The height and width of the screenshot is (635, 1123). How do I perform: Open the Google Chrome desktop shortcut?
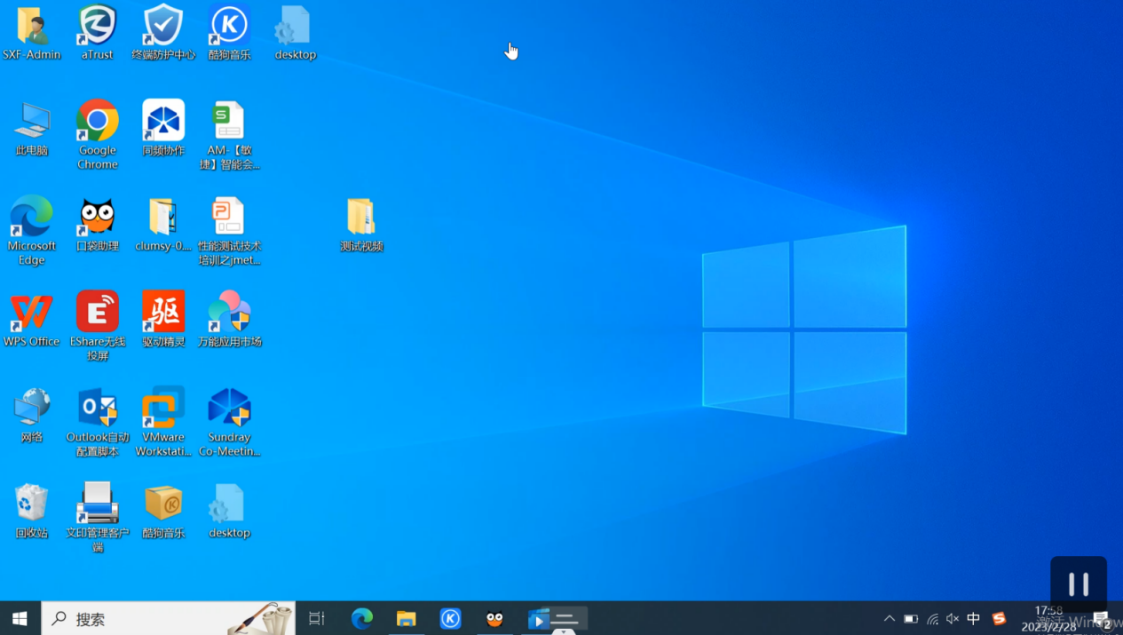click(x=97, y=122)
